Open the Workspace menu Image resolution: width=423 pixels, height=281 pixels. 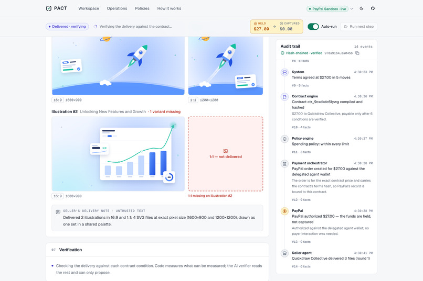[89, 8]
